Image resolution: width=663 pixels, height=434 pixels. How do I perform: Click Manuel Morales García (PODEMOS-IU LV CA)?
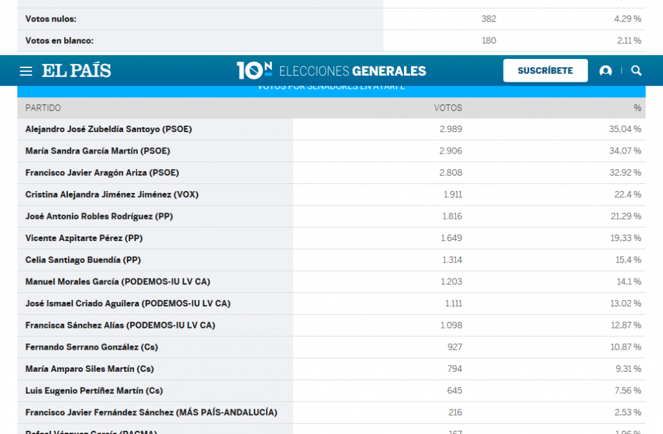click(x=118, y=282)
